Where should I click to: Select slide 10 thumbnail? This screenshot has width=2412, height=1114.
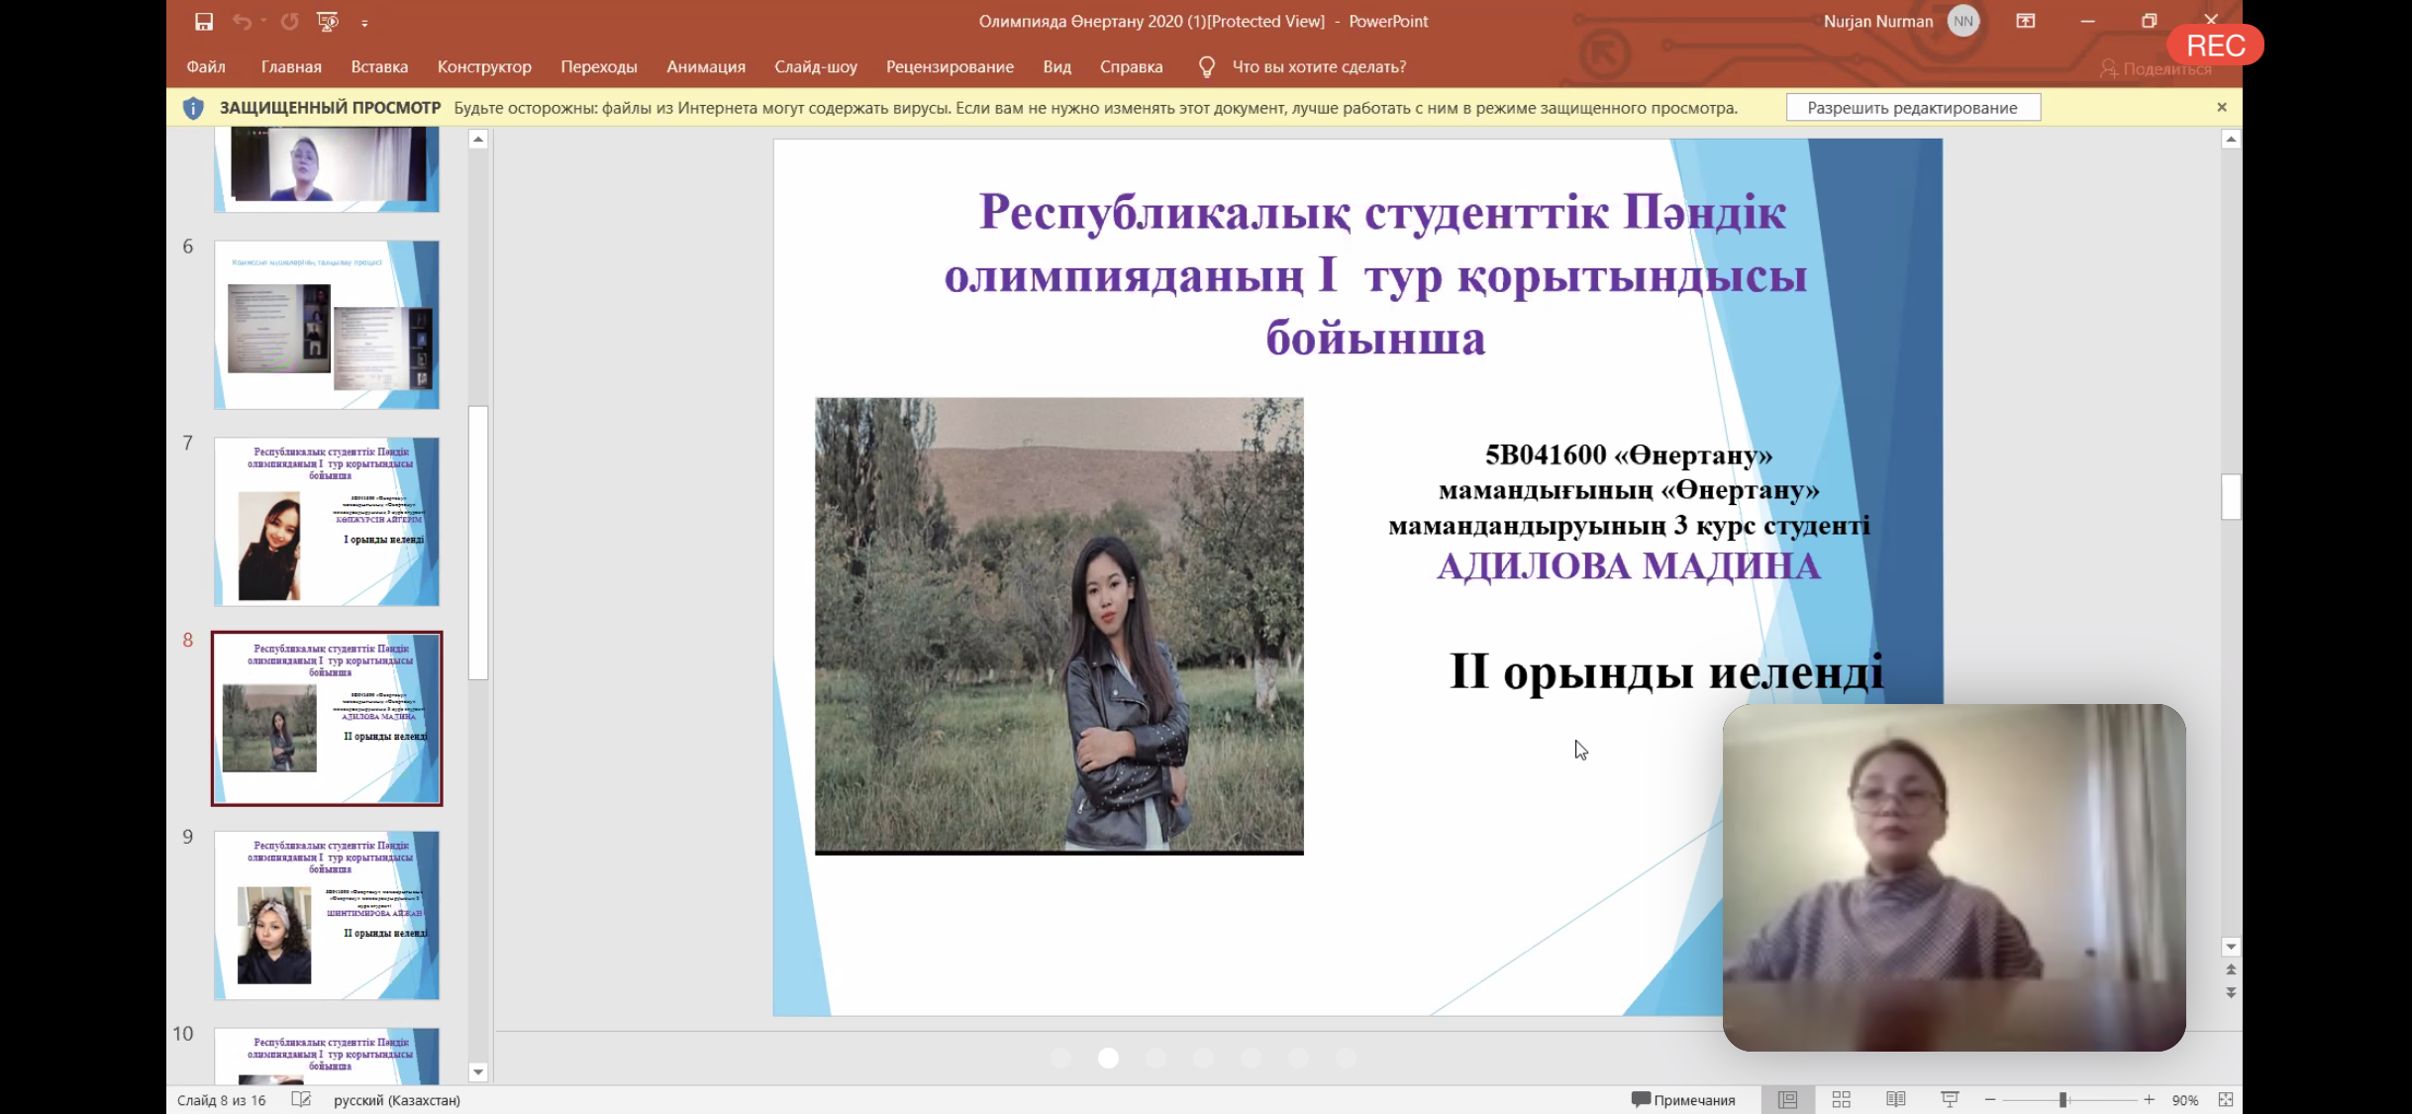[327, 1056]
